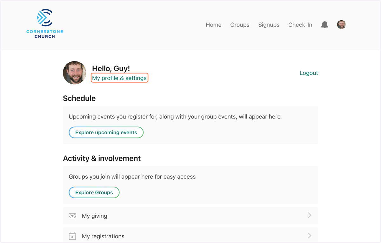Click the My registrations calendar icon
The image size is (381, 243).
[x=72, y=236]
